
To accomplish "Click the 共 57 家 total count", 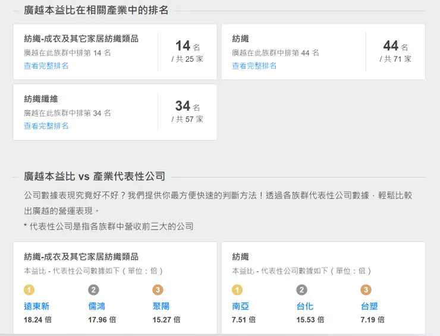I will [x=187, y=119].
